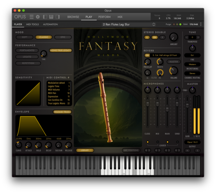Toggle Portamento performance mode
The image size is (216, 193).
(27, 51)
